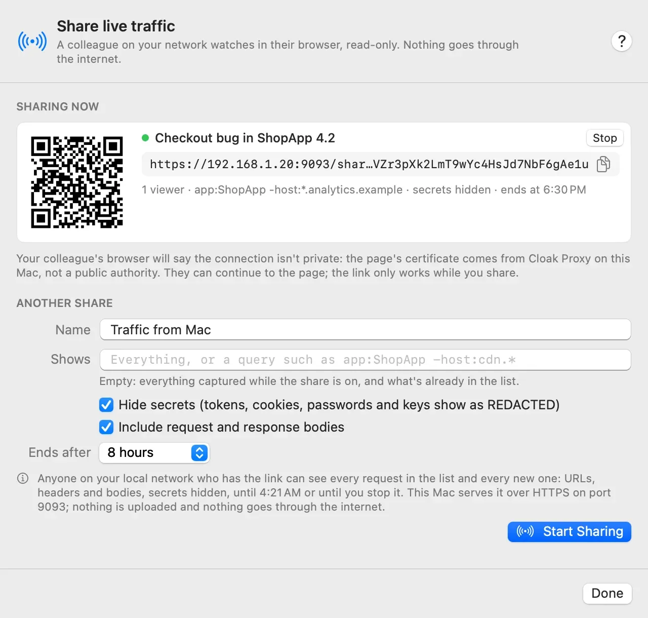Click the Name field containing Traffic from Mac

[366, 330]
